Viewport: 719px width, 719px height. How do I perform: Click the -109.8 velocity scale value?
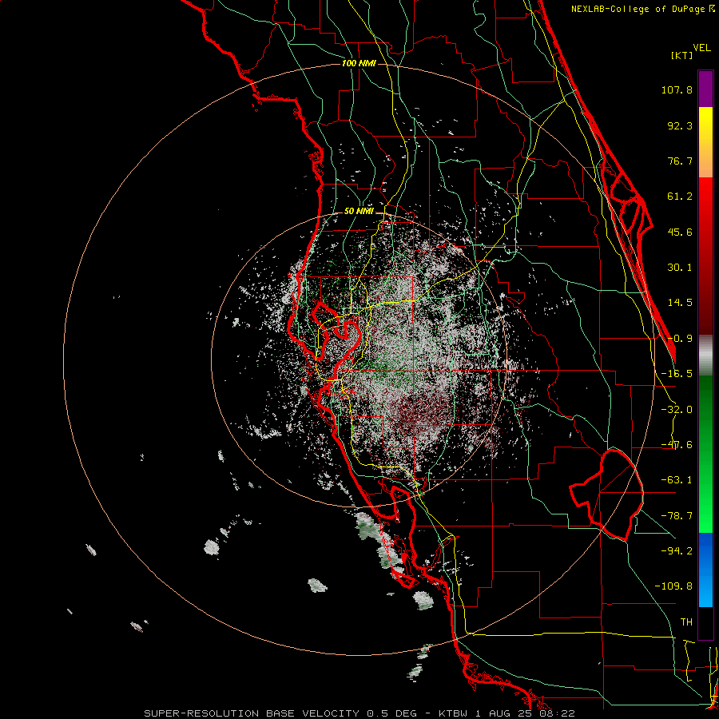(x=673, y=586)
